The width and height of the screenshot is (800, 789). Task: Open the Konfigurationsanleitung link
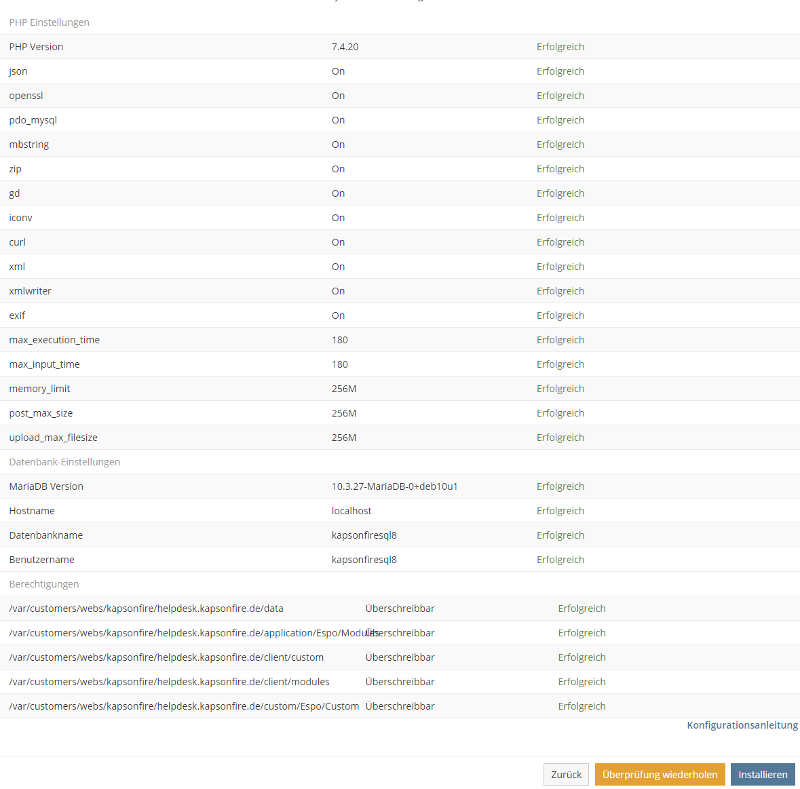tap(742, 725)
